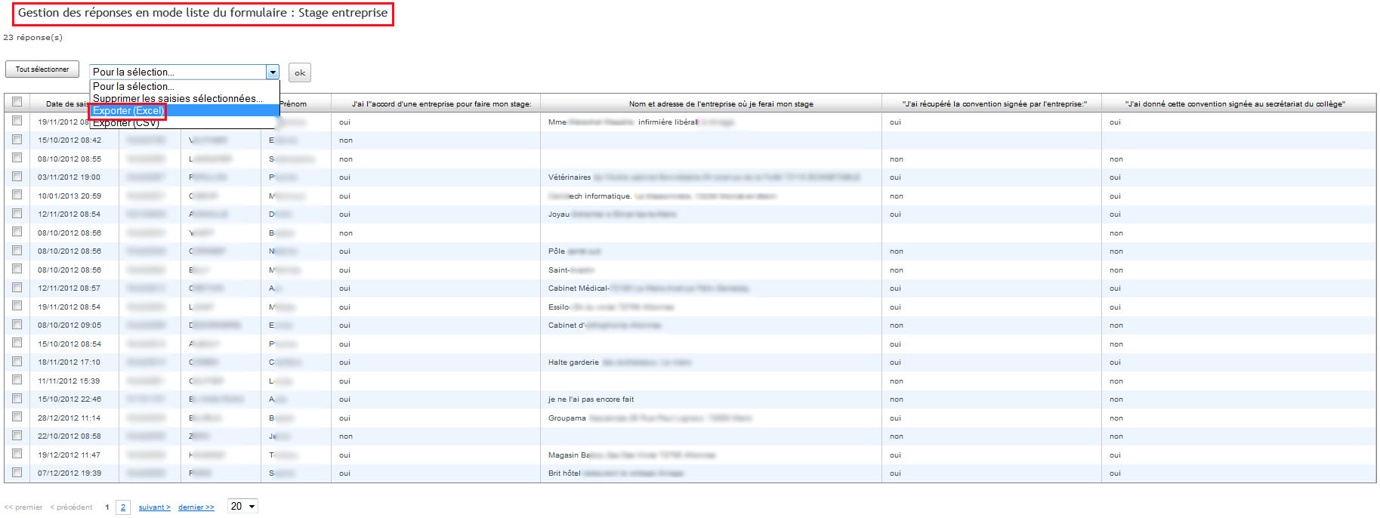Choose 'Exporter (Excel)' from the list
This screenshot has height=518, width=1380.
point(128,111)
